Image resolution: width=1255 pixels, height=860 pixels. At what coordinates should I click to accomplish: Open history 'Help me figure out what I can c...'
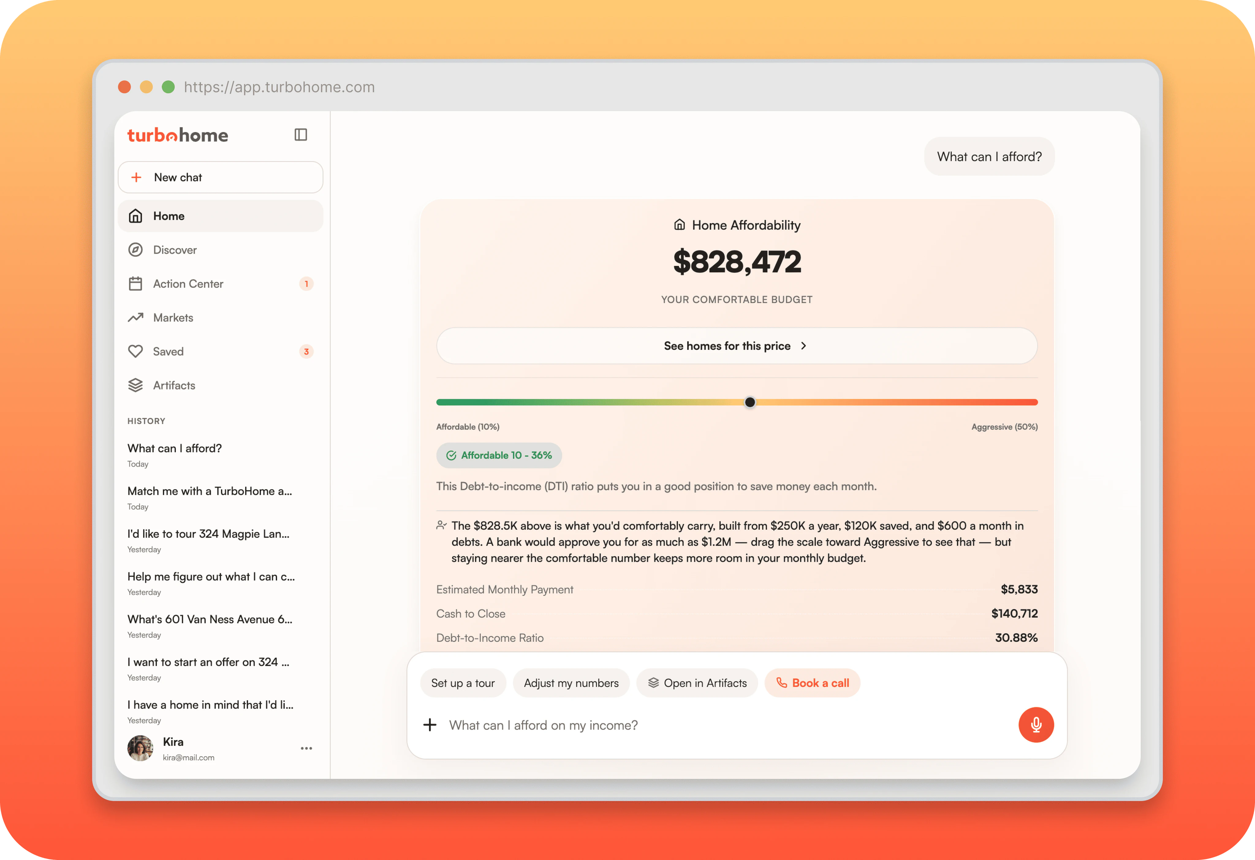click(220, 583)
